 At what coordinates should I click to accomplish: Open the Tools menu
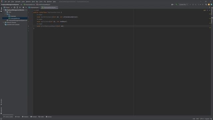pyautogui.click(x=41, y=1)
